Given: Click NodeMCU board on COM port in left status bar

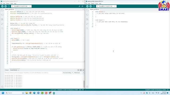Looking at the screenshot, I should point(68,90).
